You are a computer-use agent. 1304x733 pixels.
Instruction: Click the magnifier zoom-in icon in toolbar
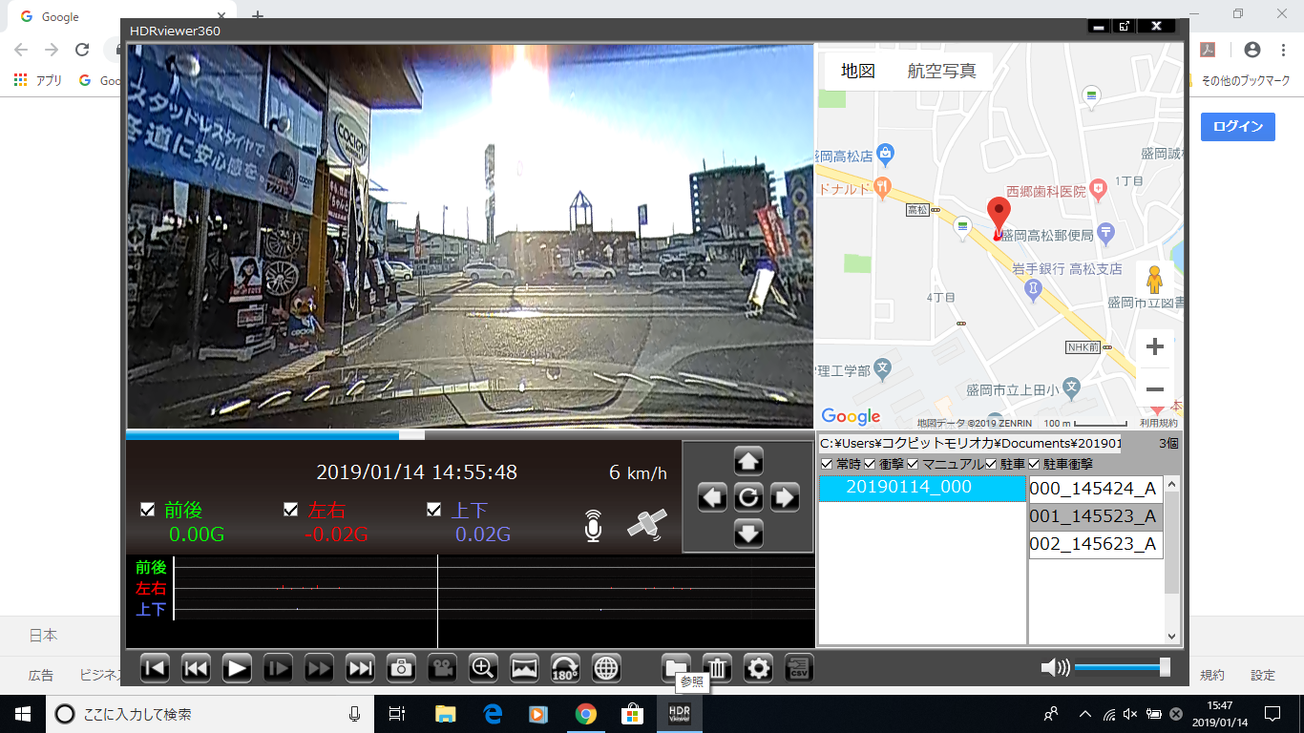pyautogui.click(x=483, y=668)
